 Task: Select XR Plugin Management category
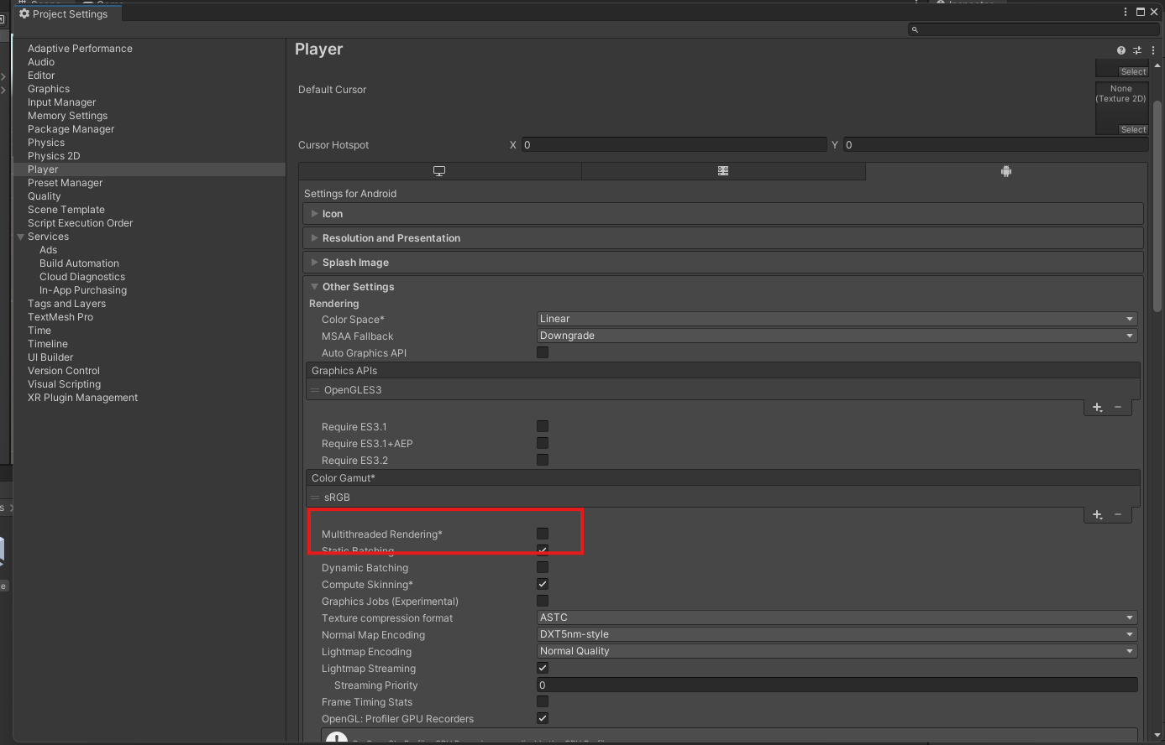pyautogui.click(x=82, y=398)
